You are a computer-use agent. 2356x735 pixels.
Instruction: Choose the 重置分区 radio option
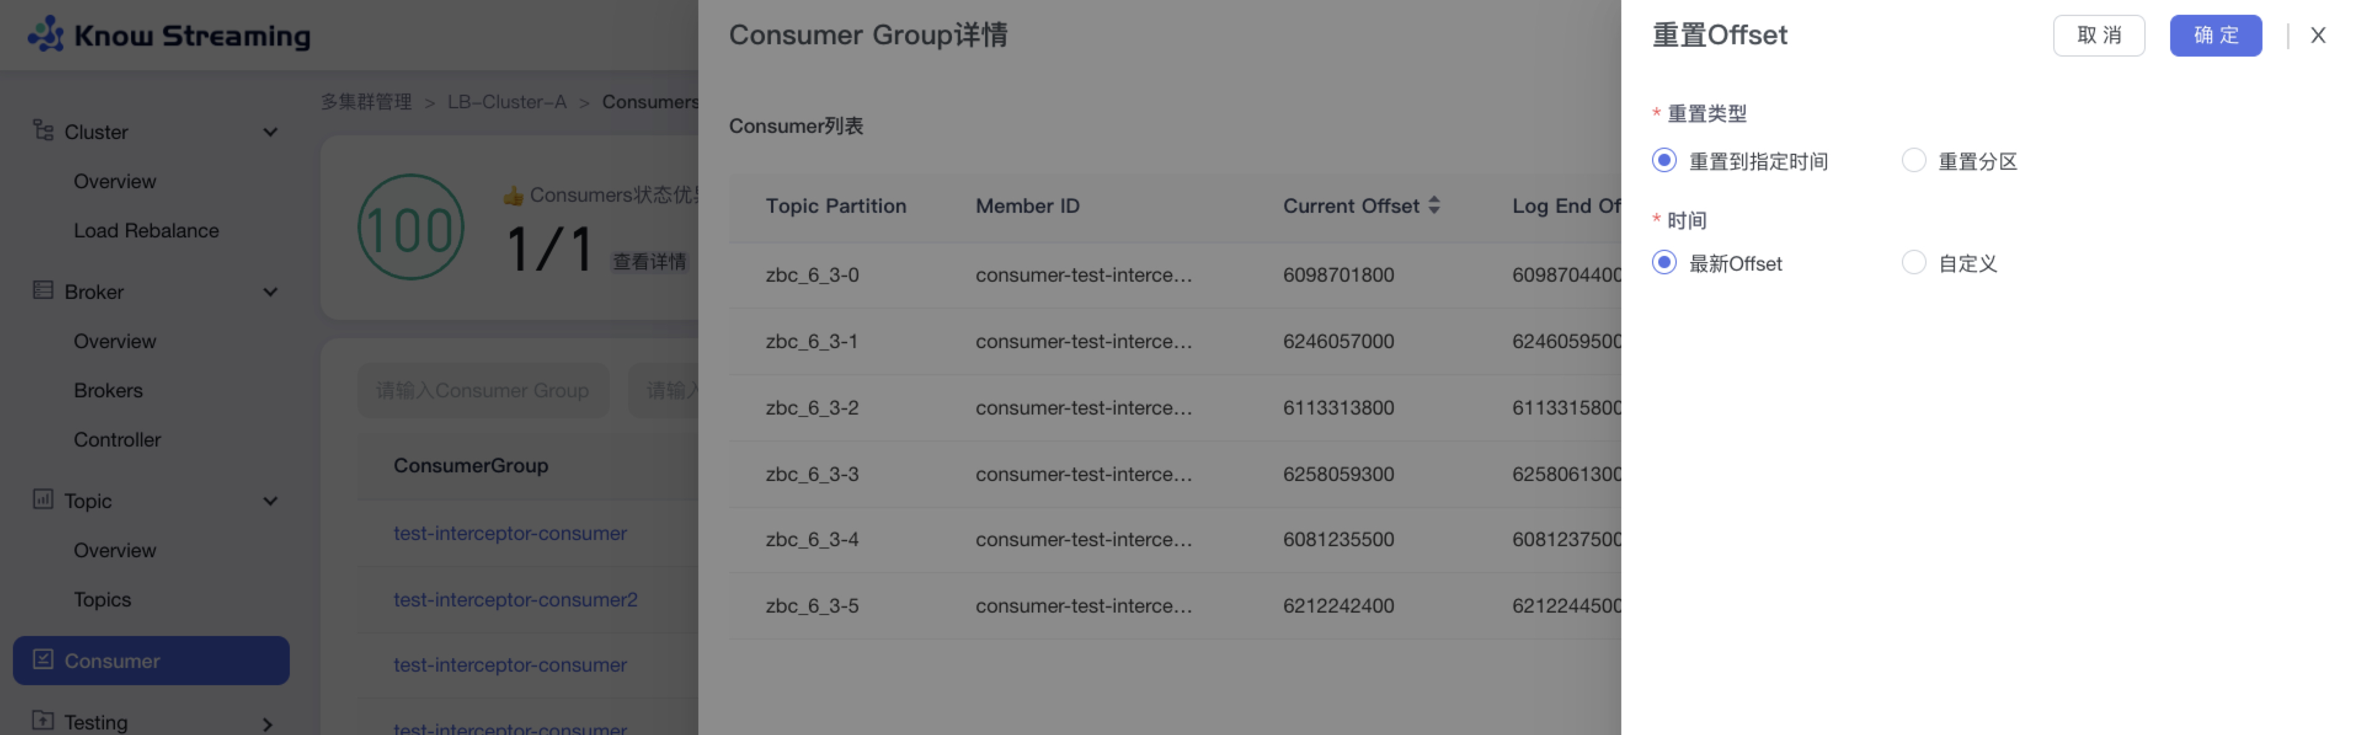coord(1914,161)
